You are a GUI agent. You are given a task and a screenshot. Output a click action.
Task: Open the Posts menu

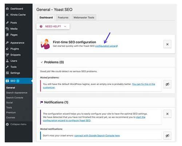(19, 23)
